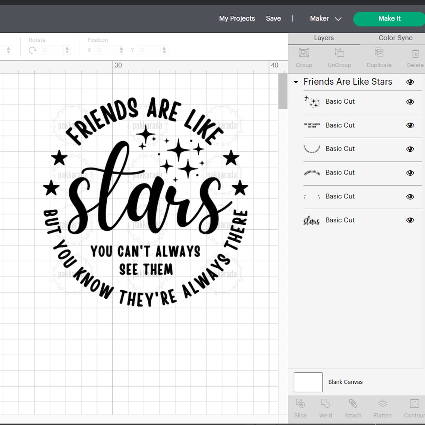This screenshot has width=425, height=425.
Task: Save the current project
Action: [x=273, y=18]
